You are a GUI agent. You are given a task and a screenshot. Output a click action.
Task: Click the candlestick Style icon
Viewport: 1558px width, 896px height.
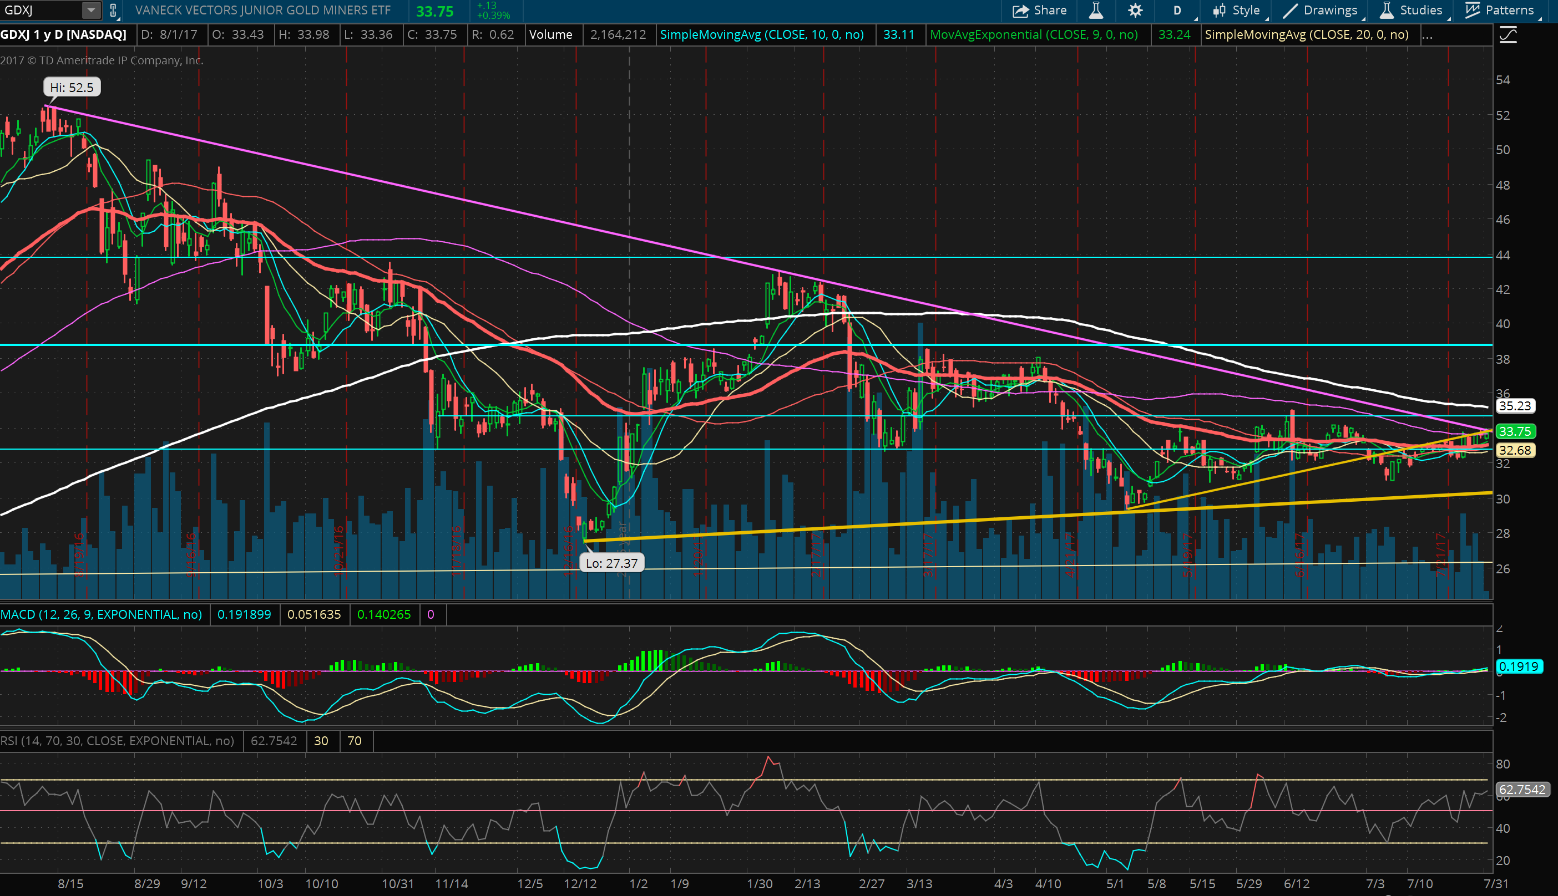(1220, 11)
